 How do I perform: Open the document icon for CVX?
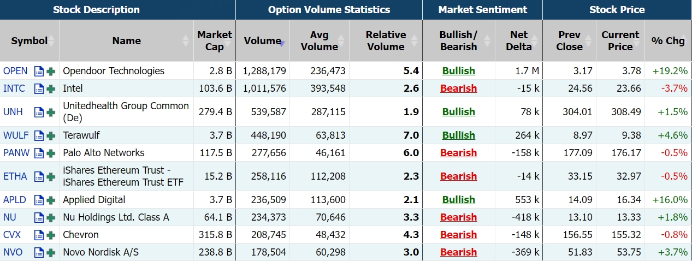click(39, 235)
